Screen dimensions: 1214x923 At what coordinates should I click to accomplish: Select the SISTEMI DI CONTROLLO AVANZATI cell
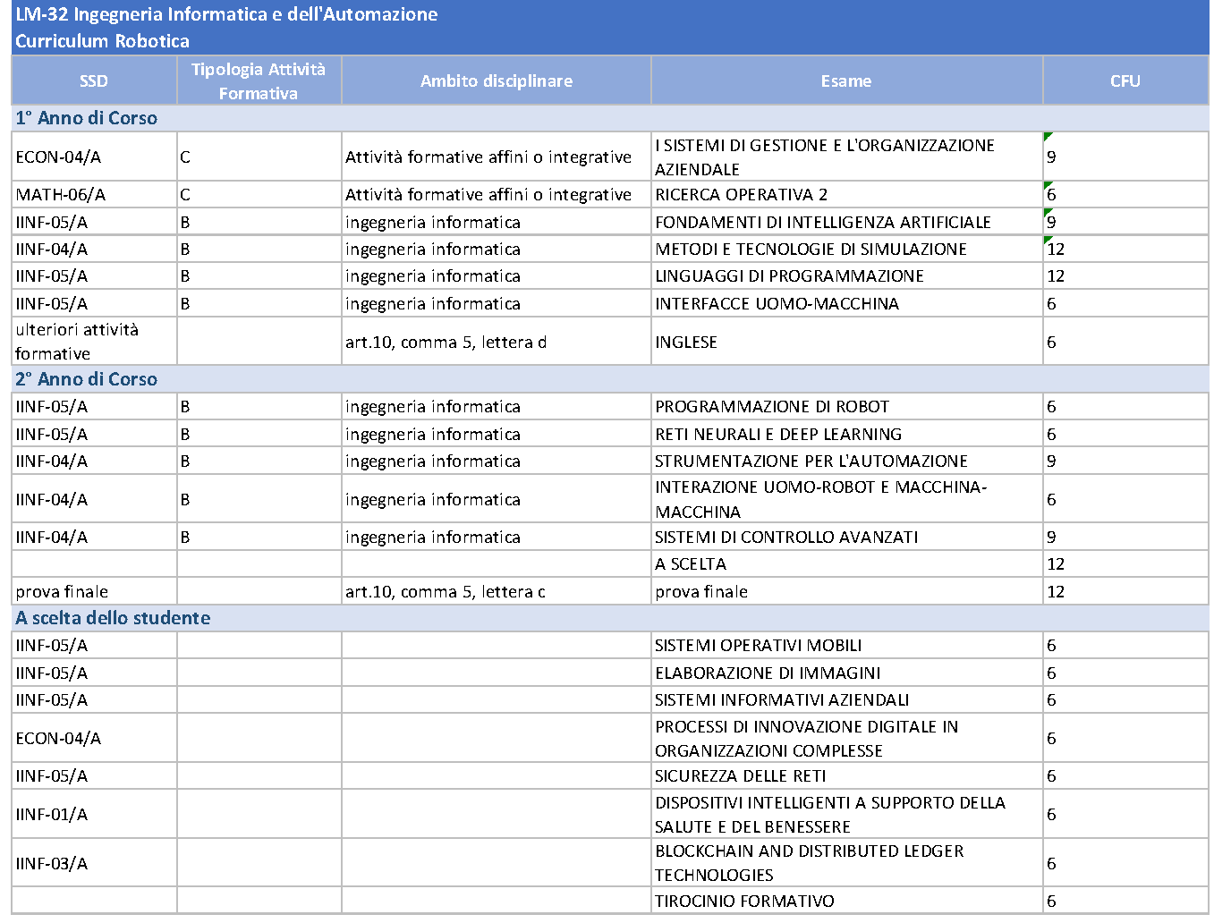tap(846, 537)
